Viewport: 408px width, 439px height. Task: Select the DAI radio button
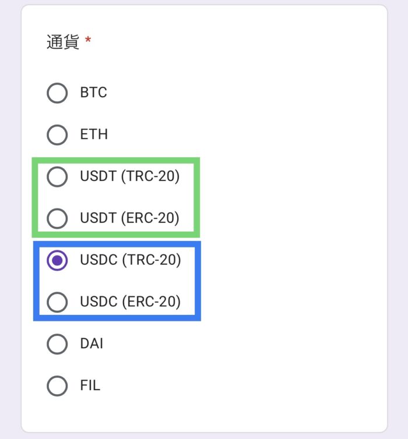point(57,344)
